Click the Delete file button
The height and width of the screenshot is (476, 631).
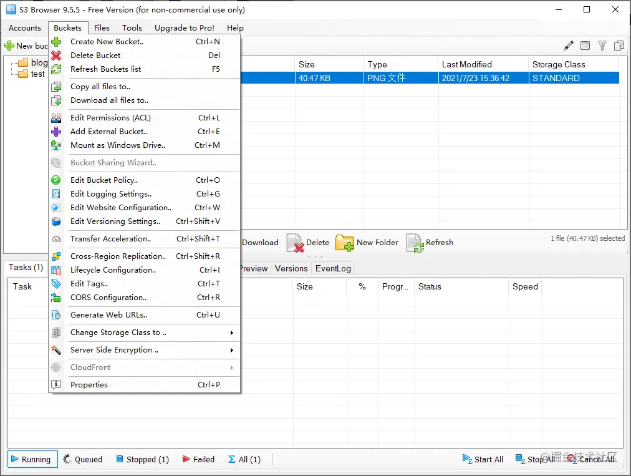pyautogui.click(x=308, y=243)
